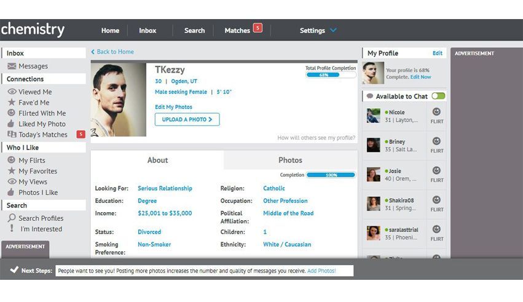The width and height of the screenshot is (523, 302).
Task: Click Today's Matches icon
Action: coord(12,134)
